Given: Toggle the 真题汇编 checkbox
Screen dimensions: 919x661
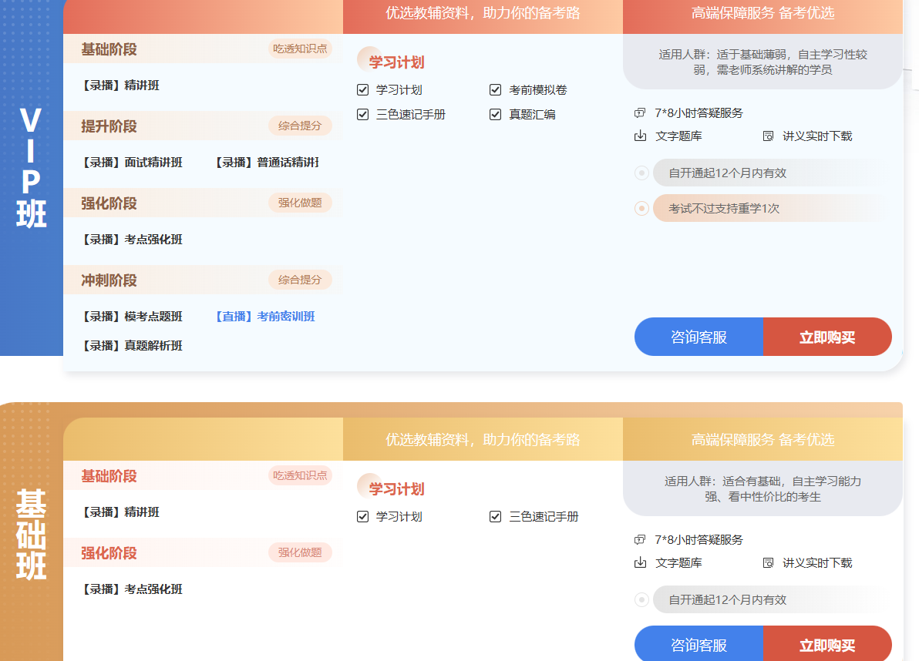Looking at the screenshot, I should 495,114.
